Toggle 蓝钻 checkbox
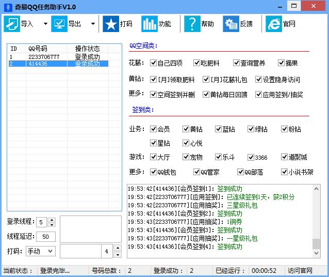This screenshot has height=277, width=329. [x=219, y=129]
